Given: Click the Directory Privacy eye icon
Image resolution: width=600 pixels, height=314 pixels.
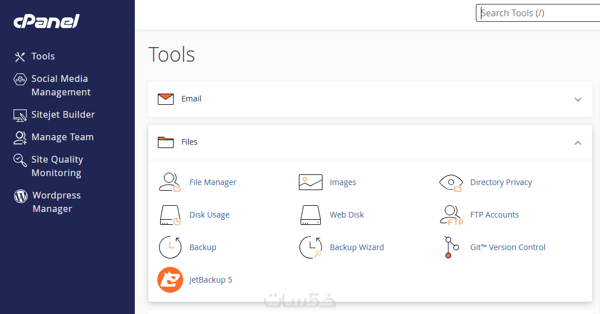Looking at the screenshot, I should pos(451,183).
